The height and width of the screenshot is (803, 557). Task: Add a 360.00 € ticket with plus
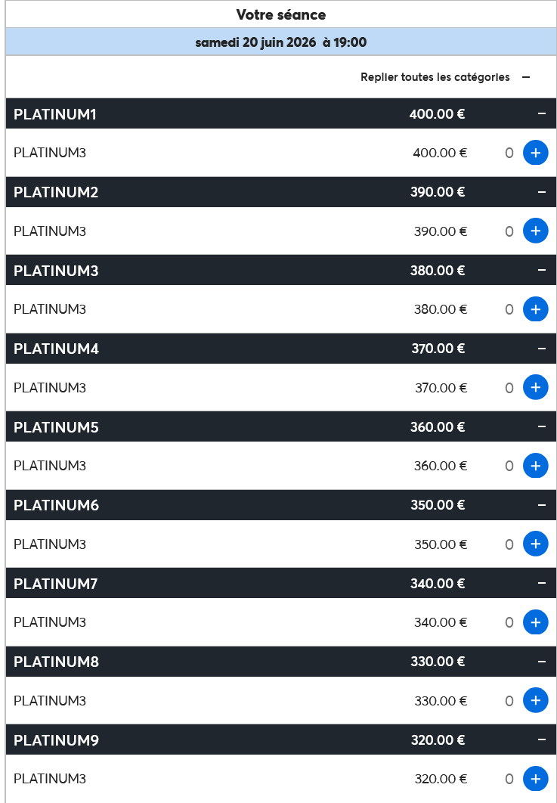click(x=535, y=466)
